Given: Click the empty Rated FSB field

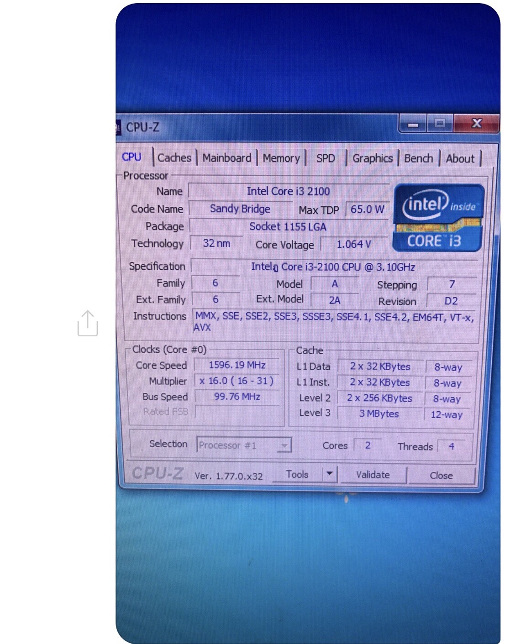Looking at the screenshot, I should tap(237, 412).
